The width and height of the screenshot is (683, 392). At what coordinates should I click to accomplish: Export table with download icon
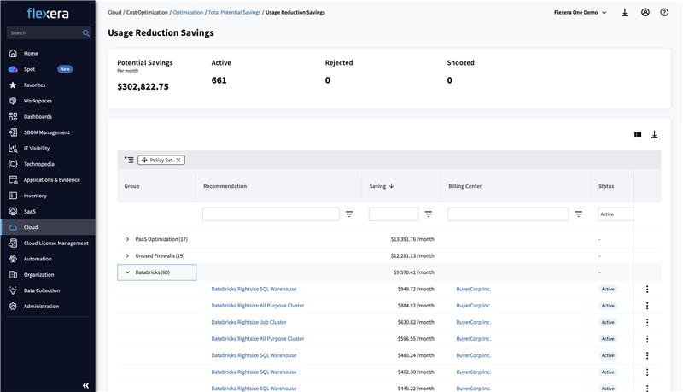[654, 135]
